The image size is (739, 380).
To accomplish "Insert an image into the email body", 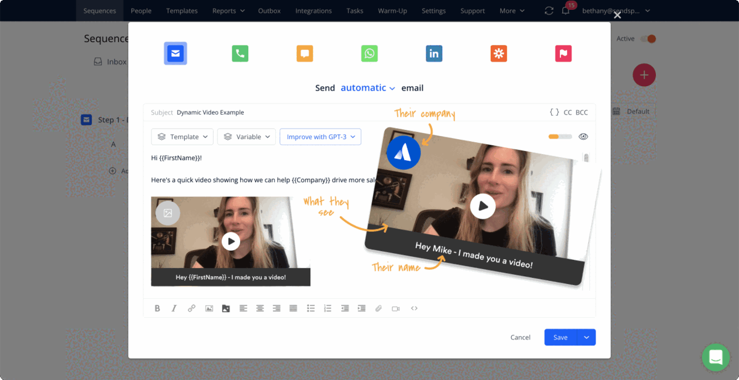I will 209,308.
